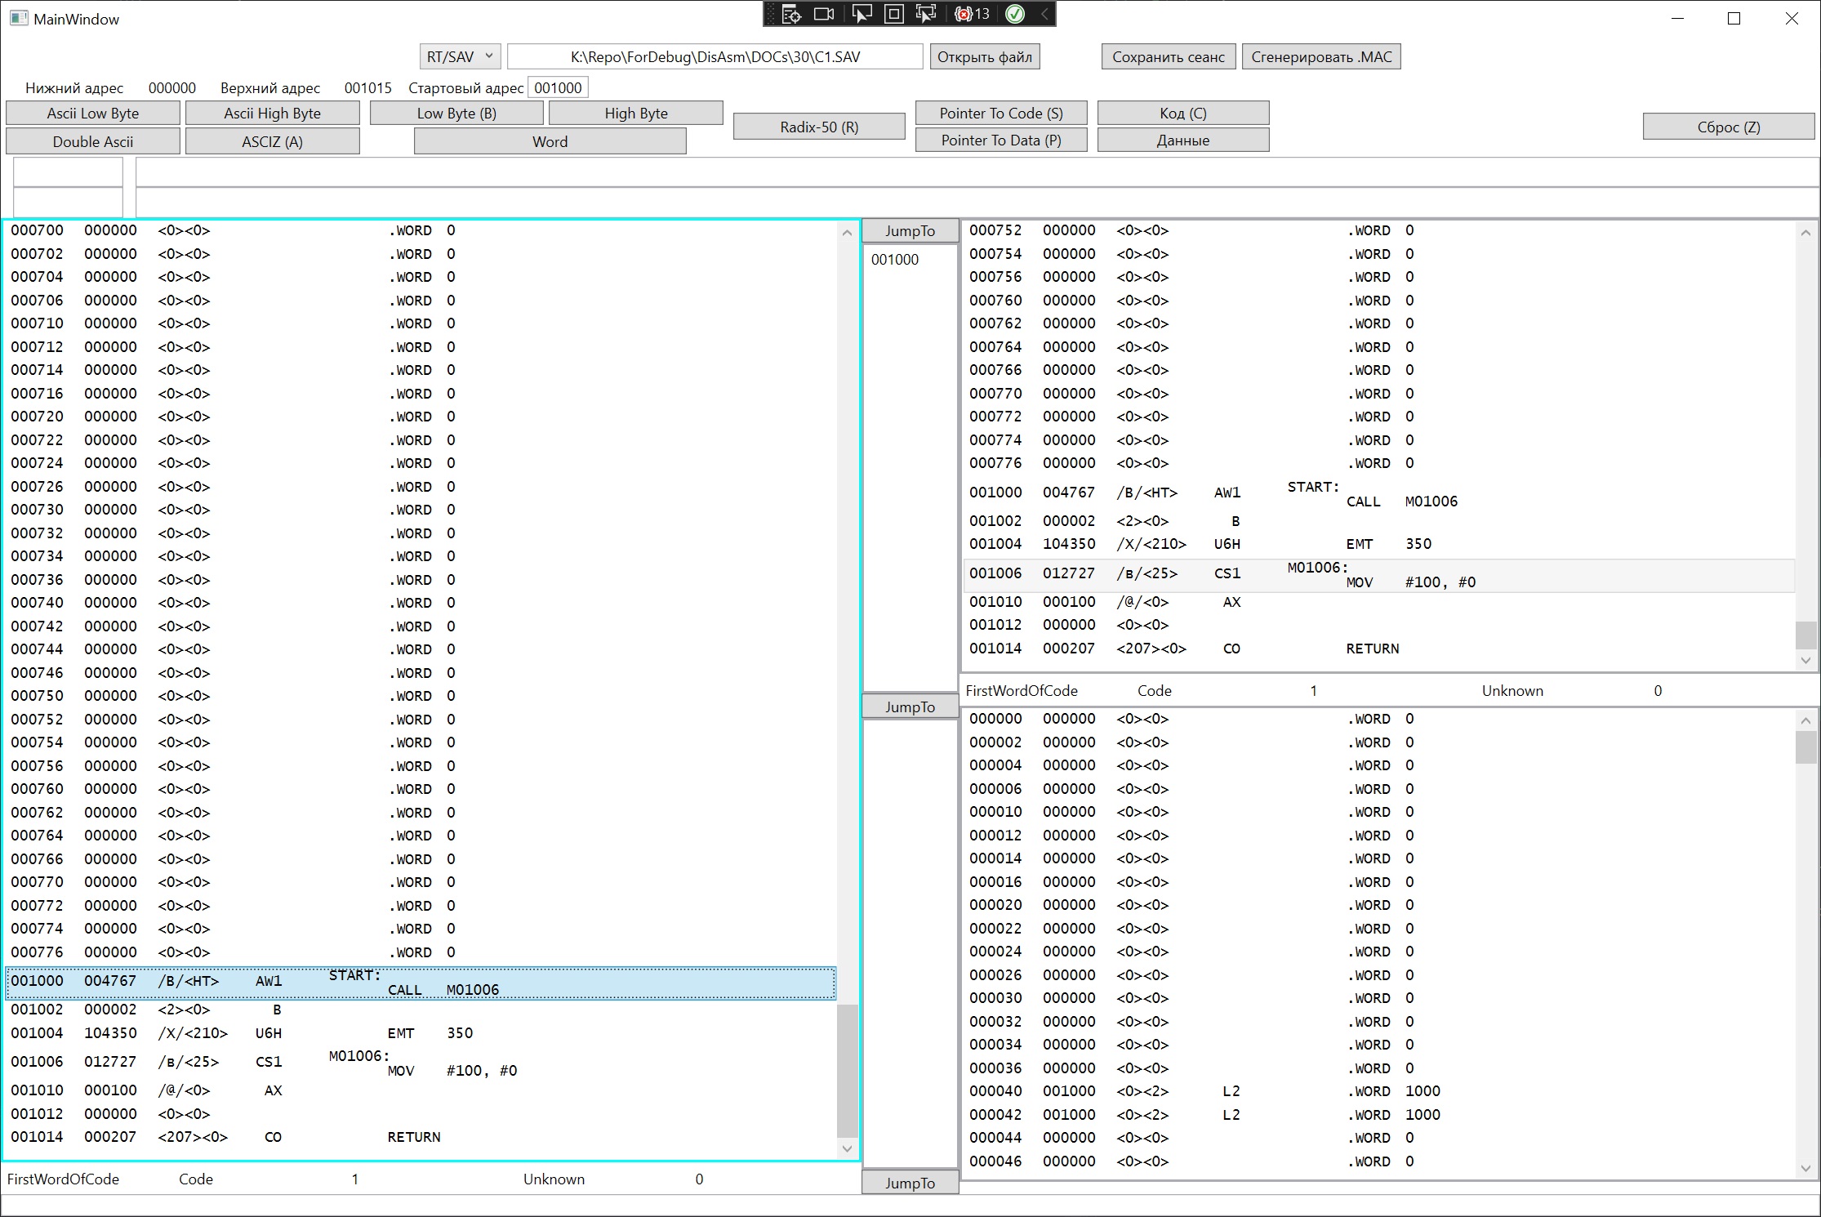Click the Стартовый адрес input field
The image size is (1821, 1217).
pos(558,87)
